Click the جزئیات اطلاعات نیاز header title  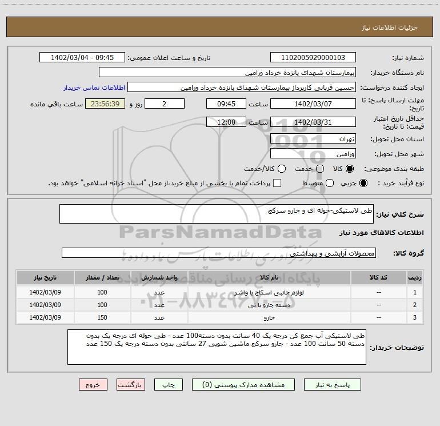click(390, 27)
